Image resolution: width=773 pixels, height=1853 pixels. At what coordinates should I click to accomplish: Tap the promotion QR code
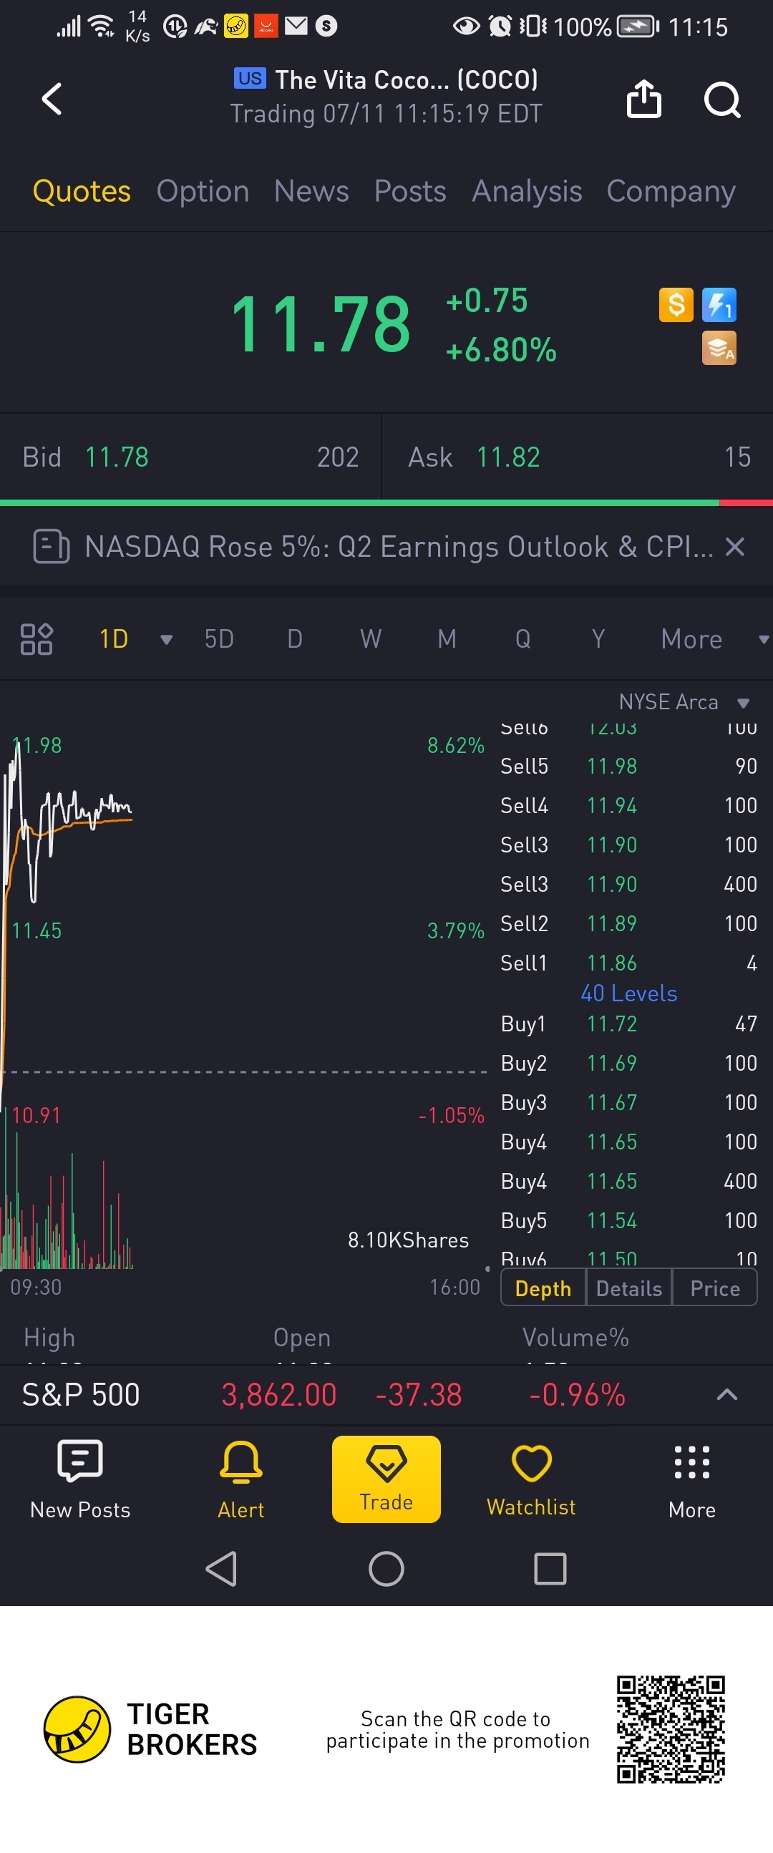pyautogui.click(x=670, y=1729)
